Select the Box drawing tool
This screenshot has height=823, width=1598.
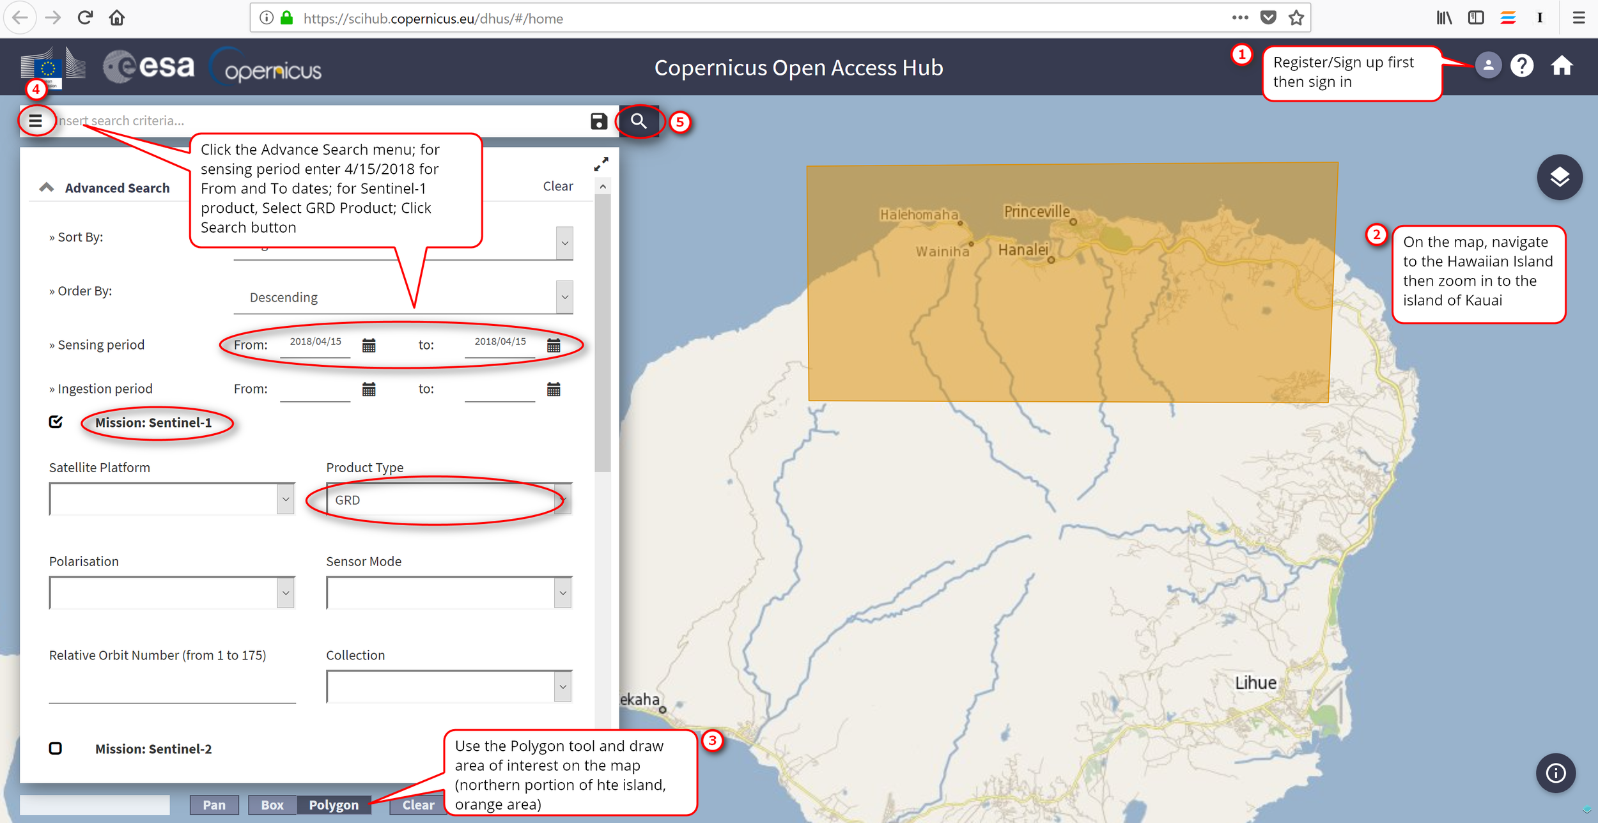pos(272,805)
